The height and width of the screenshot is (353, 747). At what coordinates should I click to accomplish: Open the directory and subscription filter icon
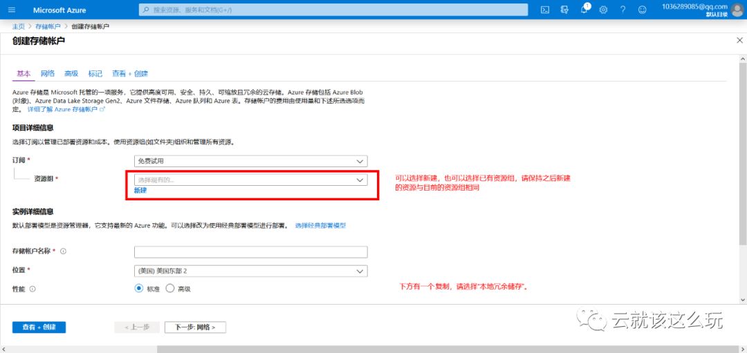click(564, 10)
